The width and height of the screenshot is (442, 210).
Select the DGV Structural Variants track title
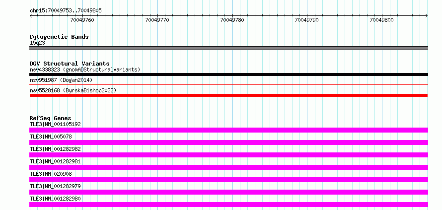coord(70,64)
